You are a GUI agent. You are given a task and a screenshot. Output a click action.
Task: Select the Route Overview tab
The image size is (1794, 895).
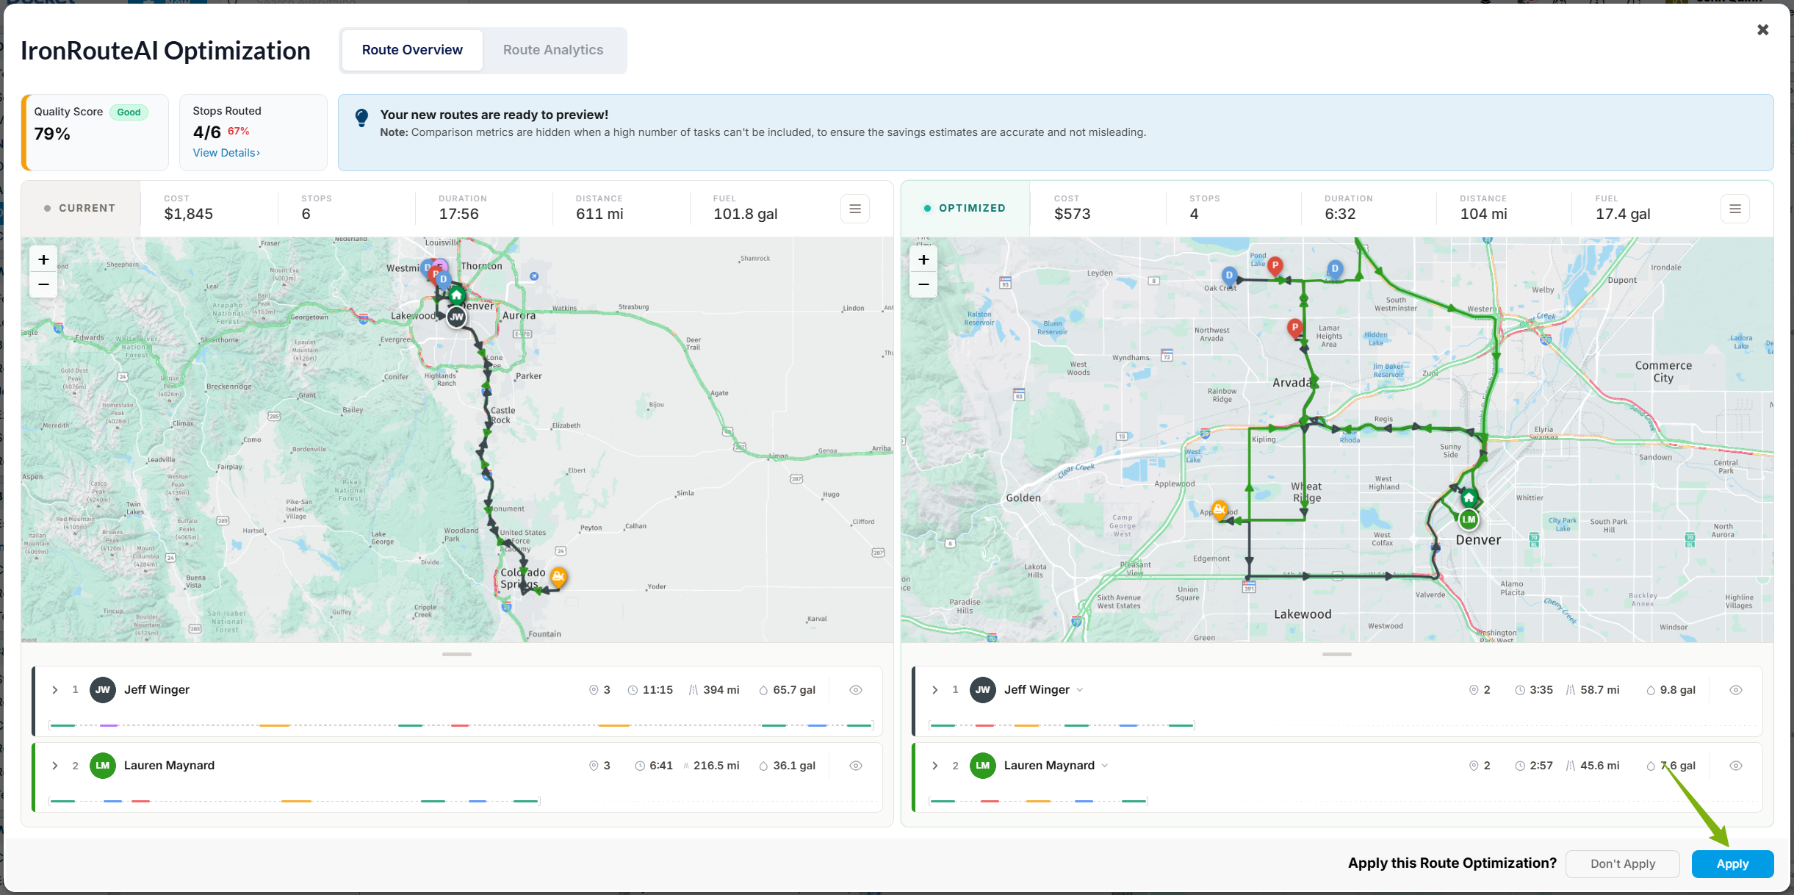pyautogui.click(x=412, y=50)
